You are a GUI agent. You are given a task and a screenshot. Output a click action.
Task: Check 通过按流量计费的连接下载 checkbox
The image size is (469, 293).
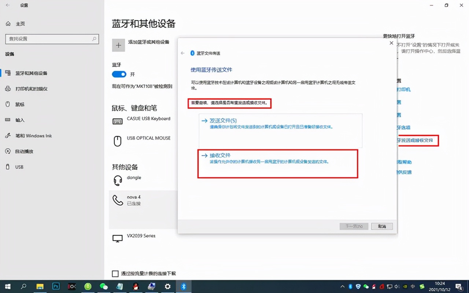(115, 274)
